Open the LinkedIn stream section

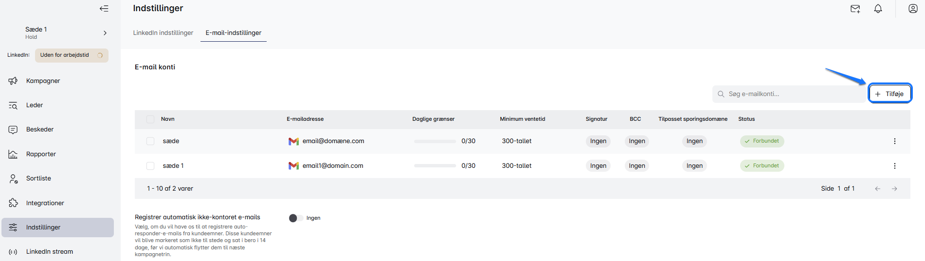pyautogui.click(x=49, y=252)
